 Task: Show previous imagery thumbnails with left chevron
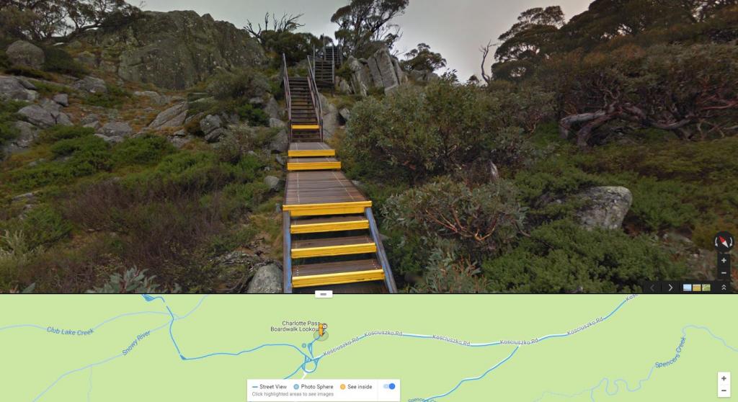point(652,287)
